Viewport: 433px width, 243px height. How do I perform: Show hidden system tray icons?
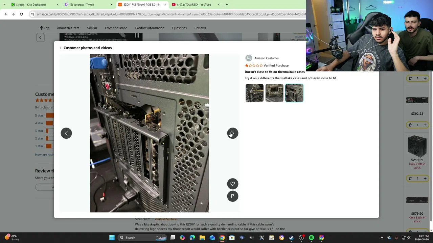click(382, 238)
